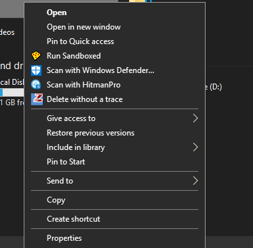The image size is (253, 248).
Task: Select Scan with HitmanPro
Action: 115,85
